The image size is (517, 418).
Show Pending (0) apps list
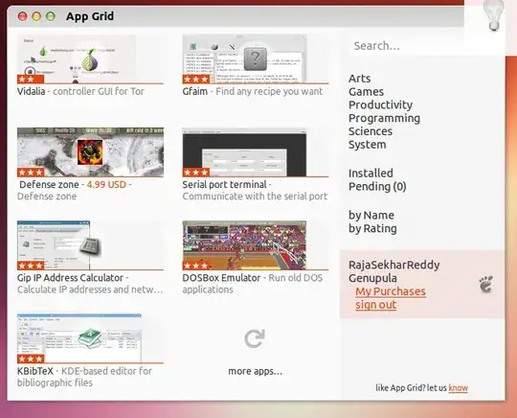[x=377, y=187]
